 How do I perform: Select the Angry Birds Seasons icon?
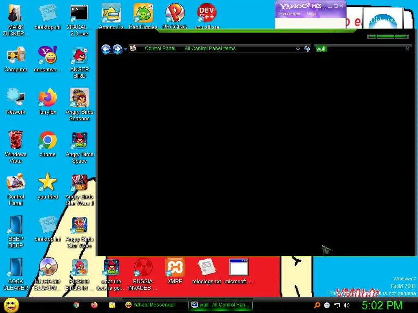[x=80, y=105]
